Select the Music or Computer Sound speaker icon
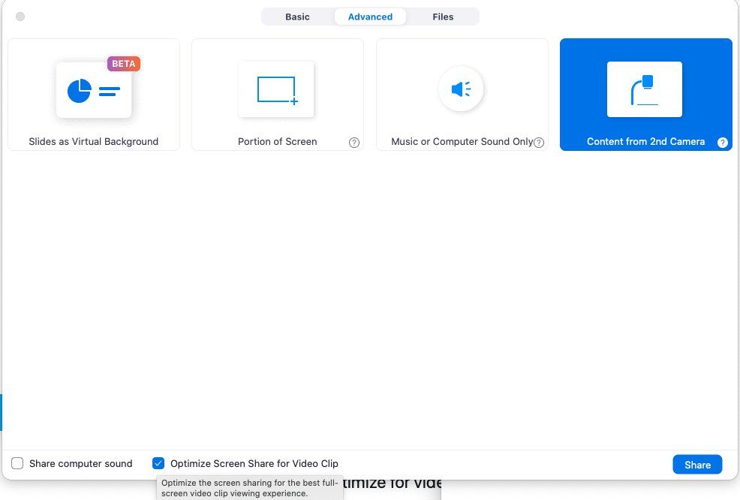Image resolution: width=740 pixels, height=500 pixels. click(x=461, y=89)
